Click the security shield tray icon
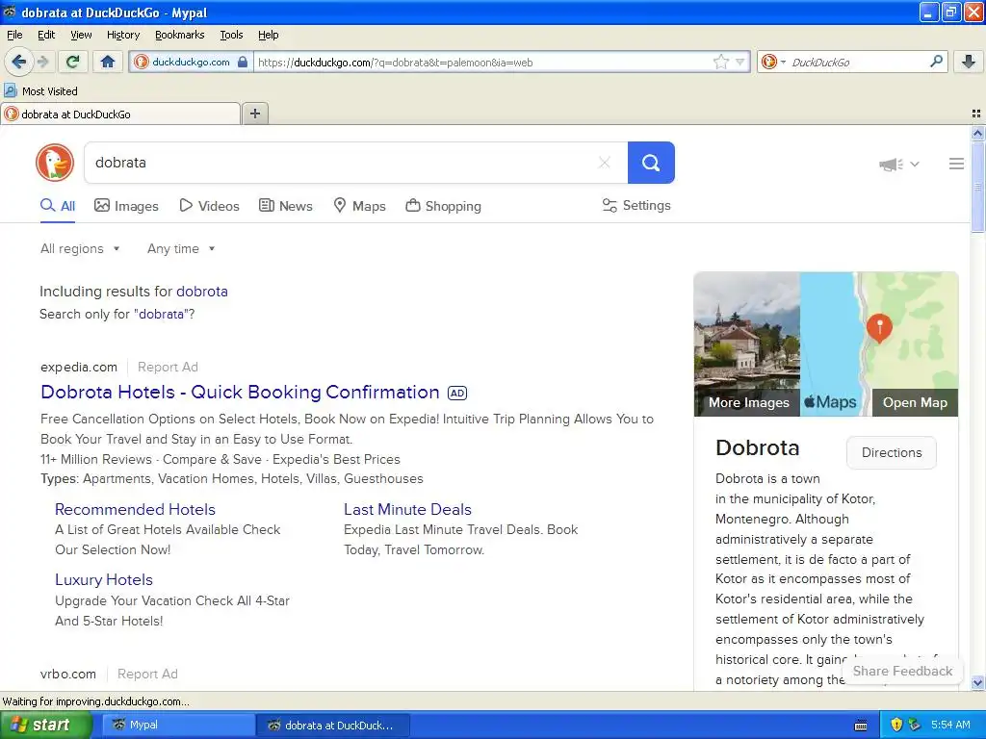The width and height of the screenshot is (986, 739). pyautogui.click(x=896, y=725)
